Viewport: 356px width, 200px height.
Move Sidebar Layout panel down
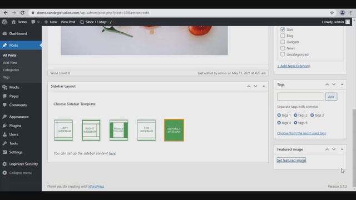pos(255,87)
